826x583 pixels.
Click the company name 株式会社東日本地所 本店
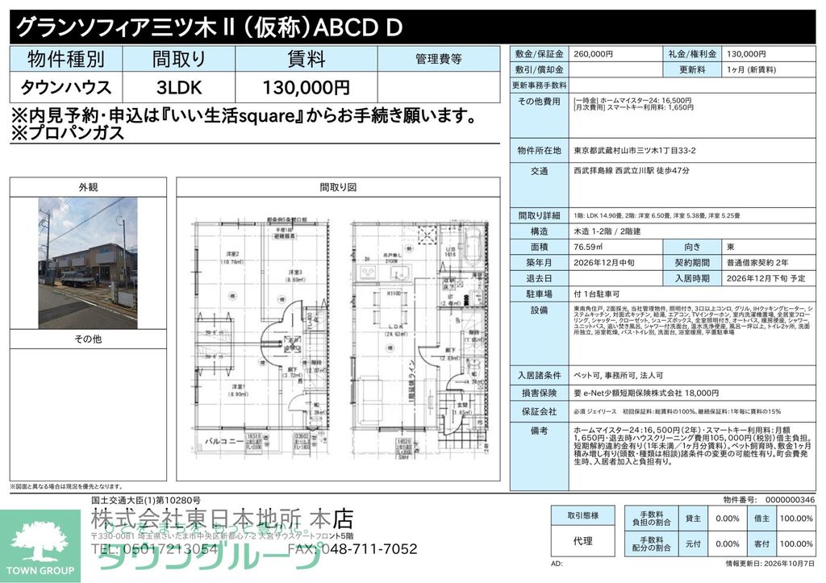click(223, 520)
